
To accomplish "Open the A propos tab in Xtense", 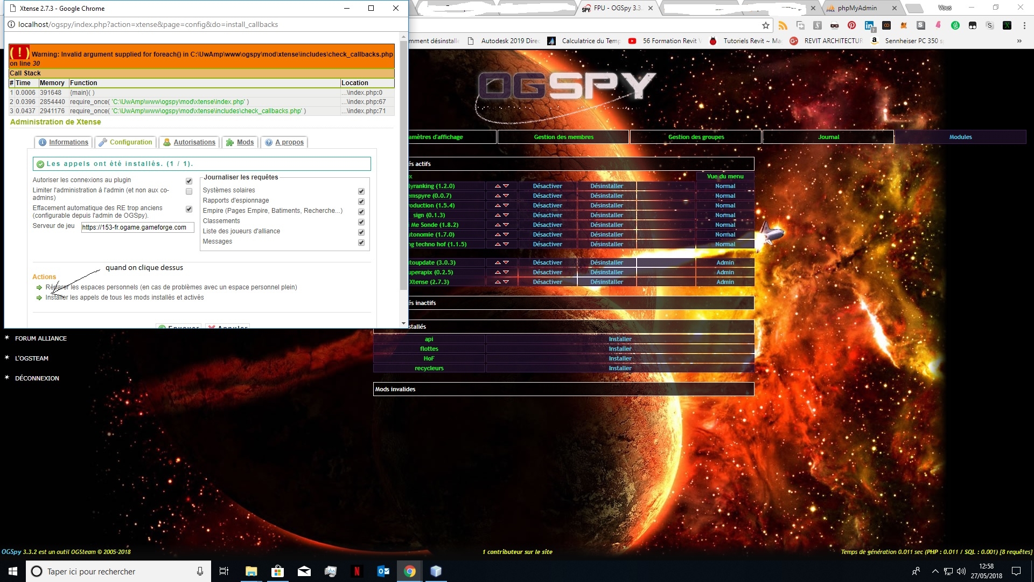I will (284, 142).
